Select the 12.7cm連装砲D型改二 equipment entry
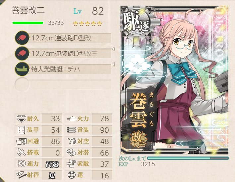Viewport: 235px width, 182px height. click(x=63, y=38)
